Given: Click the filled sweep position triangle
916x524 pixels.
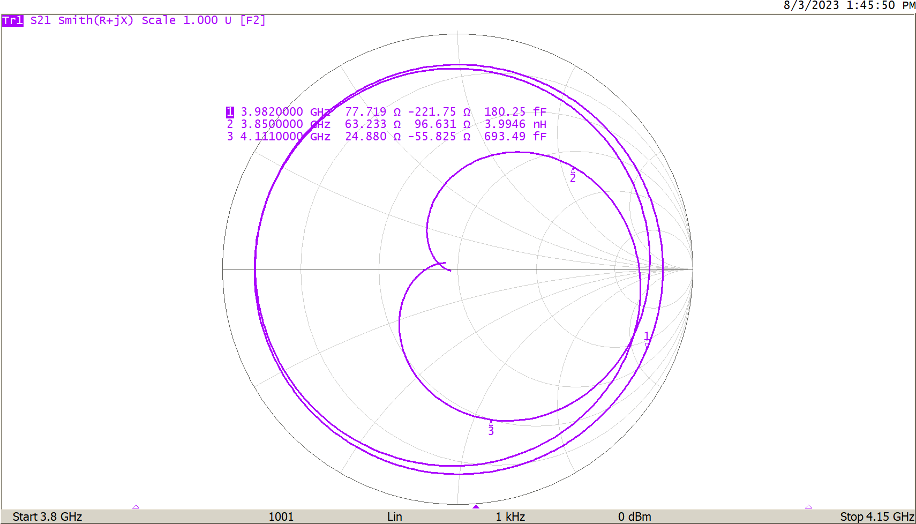Looking at the screenshot, I should (x=476, y=506).
